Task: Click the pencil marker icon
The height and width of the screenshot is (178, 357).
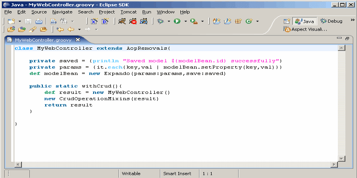Action: click(x=33, y=29)
